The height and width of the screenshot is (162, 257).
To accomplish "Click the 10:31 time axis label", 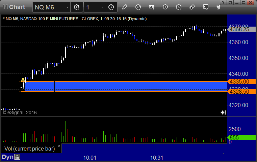I will tap(157, 158).
